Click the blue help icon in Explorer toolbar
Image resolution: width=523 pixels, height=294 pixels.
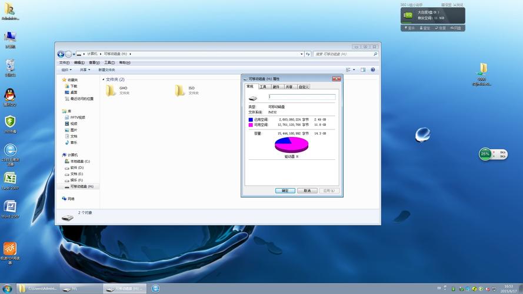(373, 69)
